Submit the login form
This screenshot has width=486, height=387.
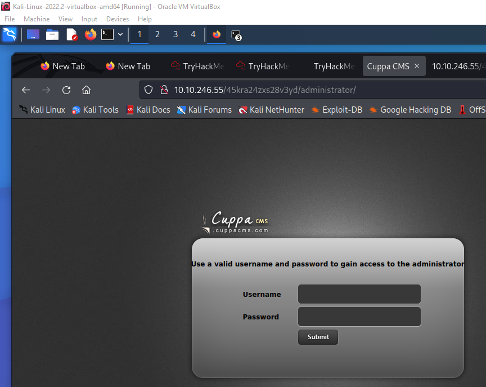318,337
